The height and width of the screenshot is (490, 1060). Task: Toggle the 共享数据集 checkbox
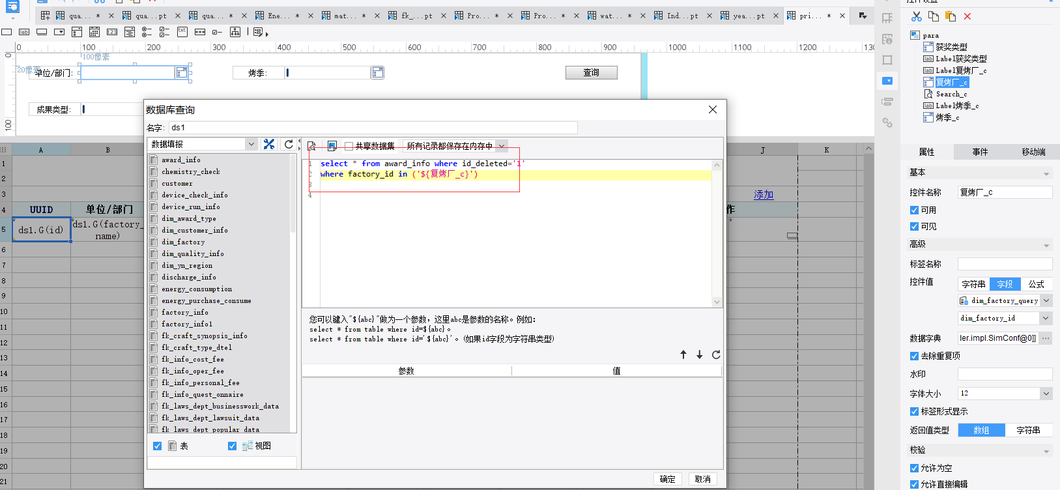[x=349, y=146]
